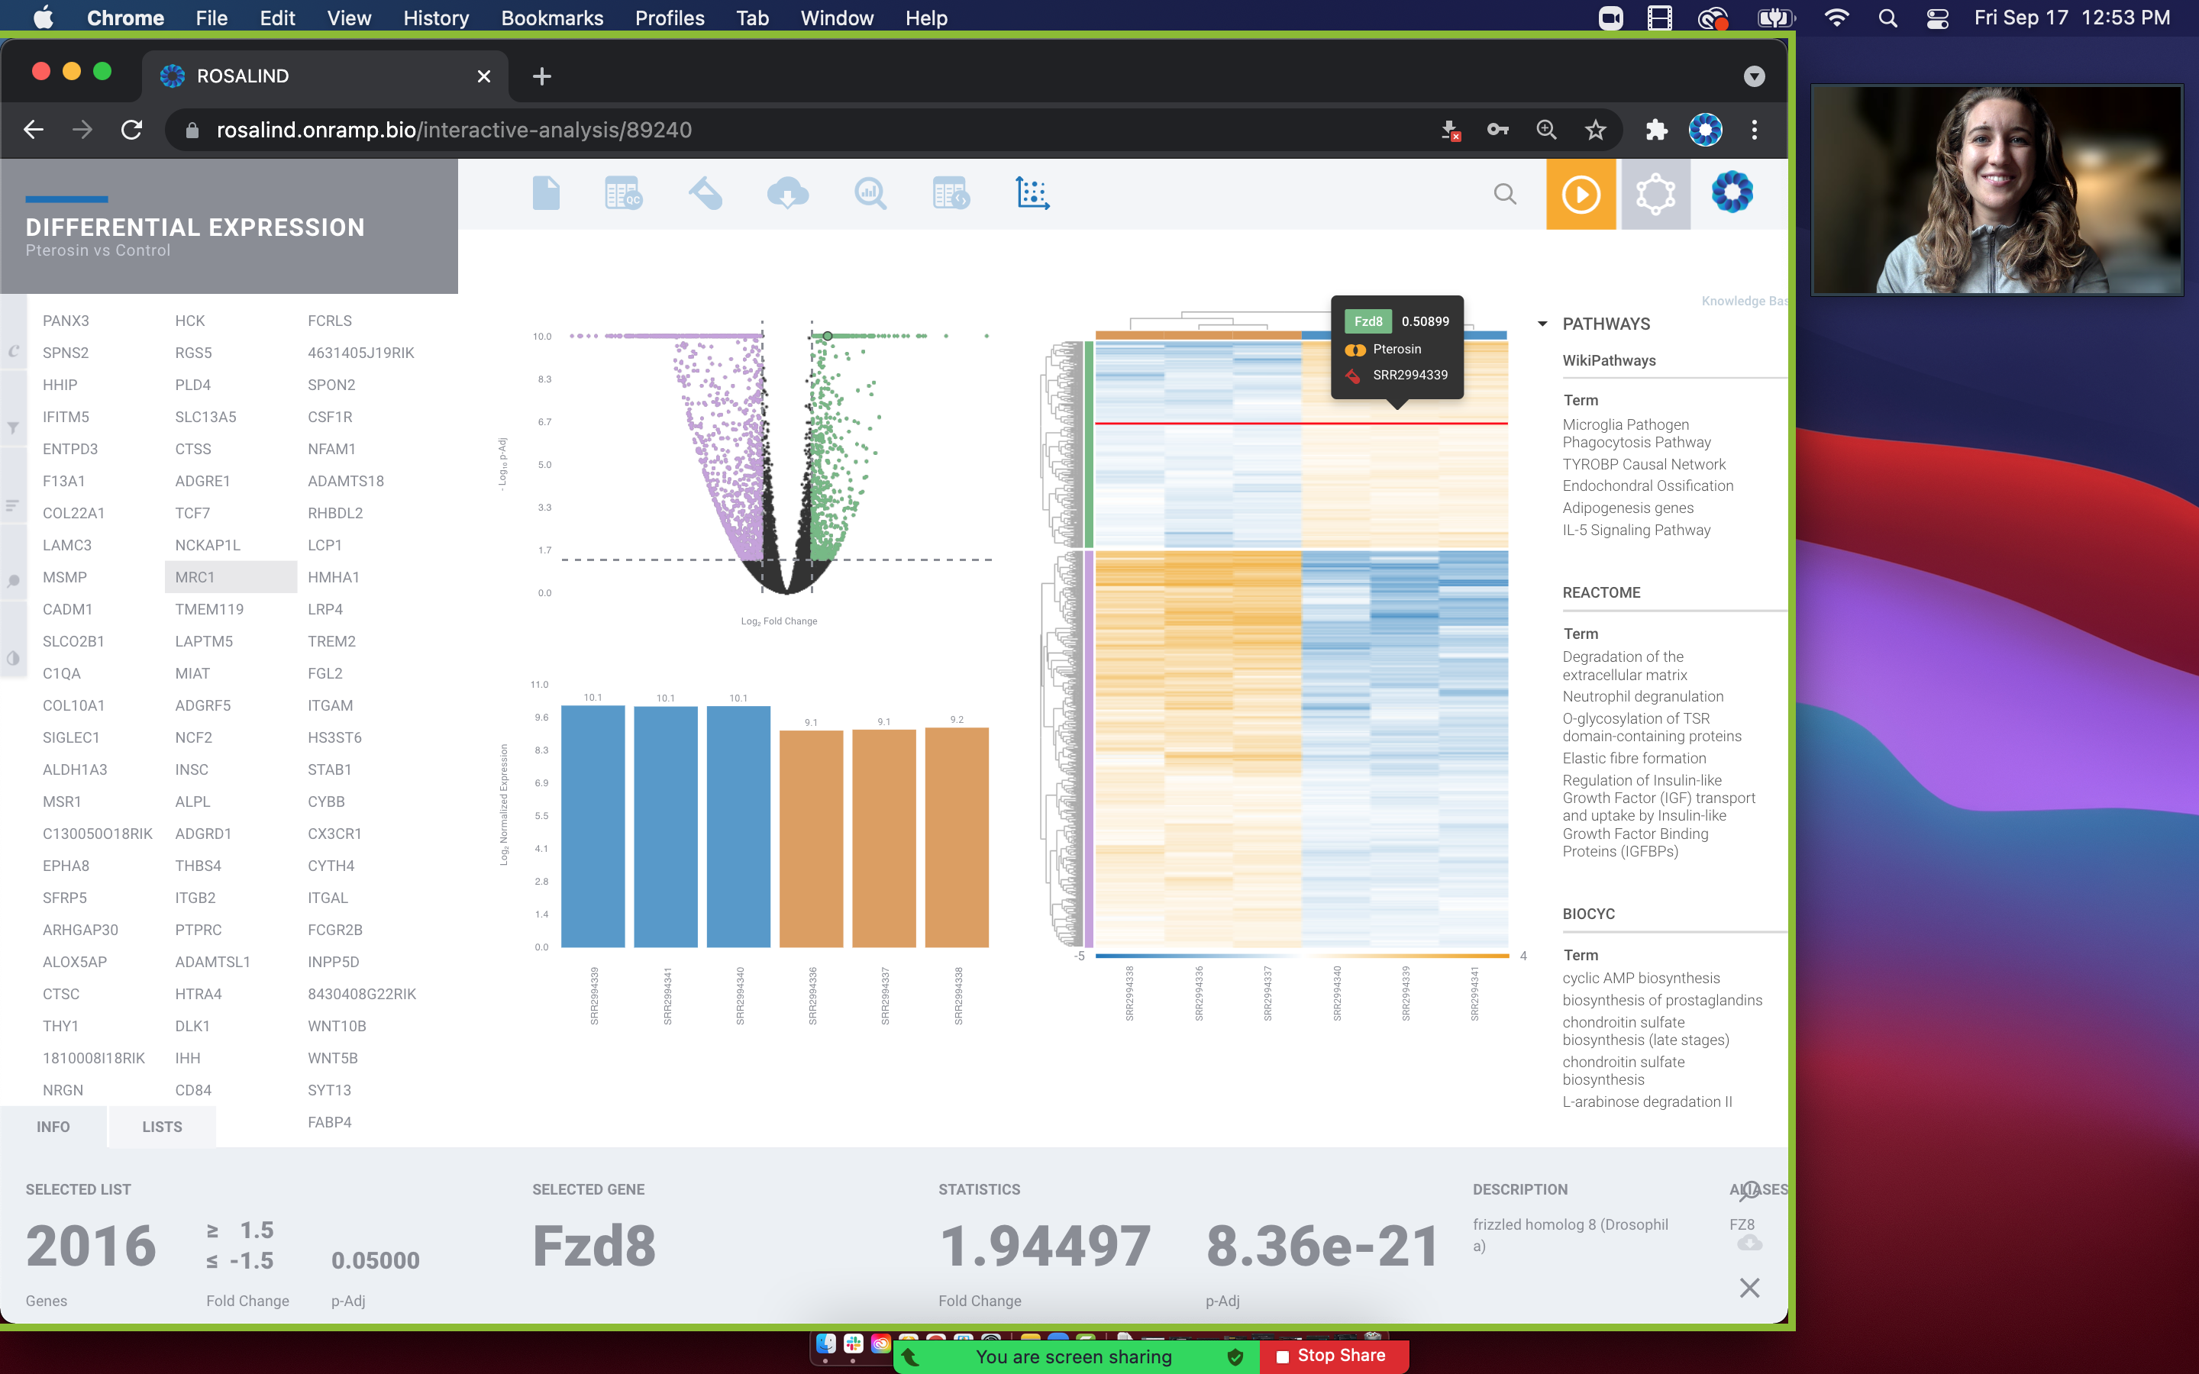Image resolution: width=2199 pixels, height=1374 pixels.
Task: Click the toolbar search magnifier
Action: [1505, 195]
